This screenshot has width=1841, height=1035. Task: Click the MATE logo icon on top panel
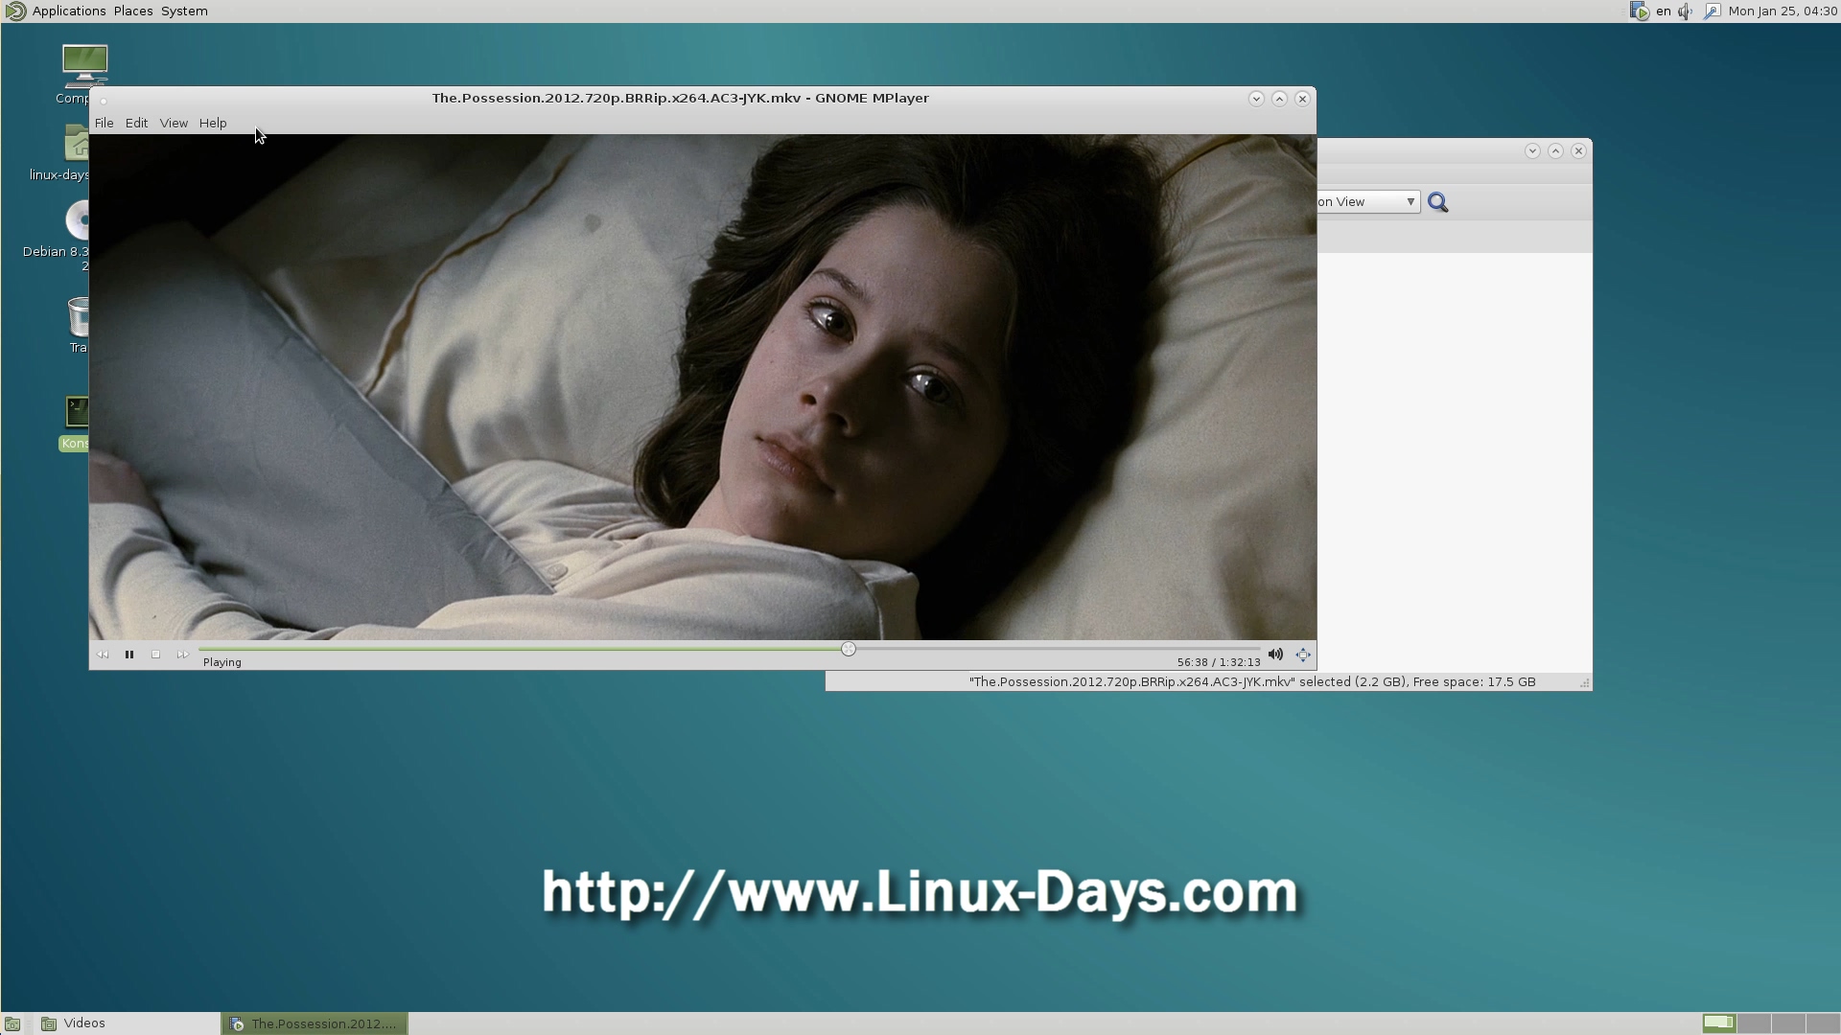click(15, 11)
